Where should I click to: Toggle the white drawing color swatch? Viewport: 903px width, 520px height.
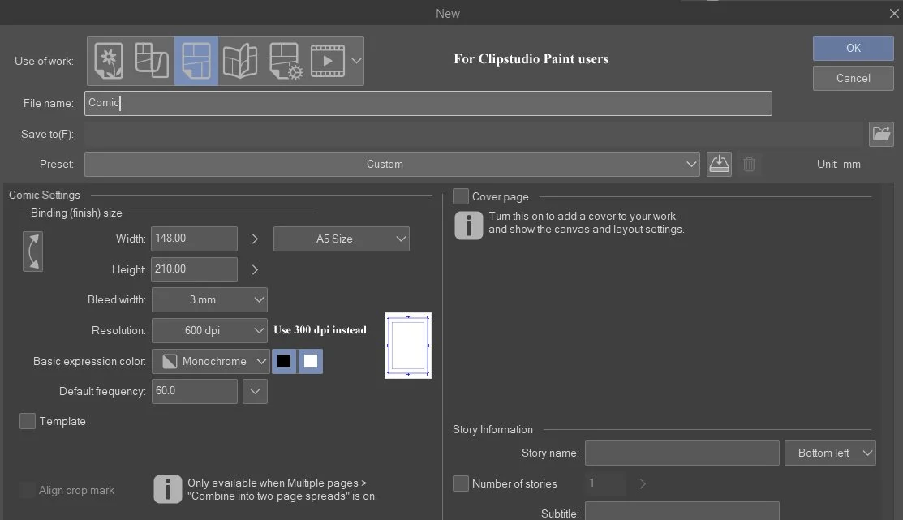[x=311, y=361]
